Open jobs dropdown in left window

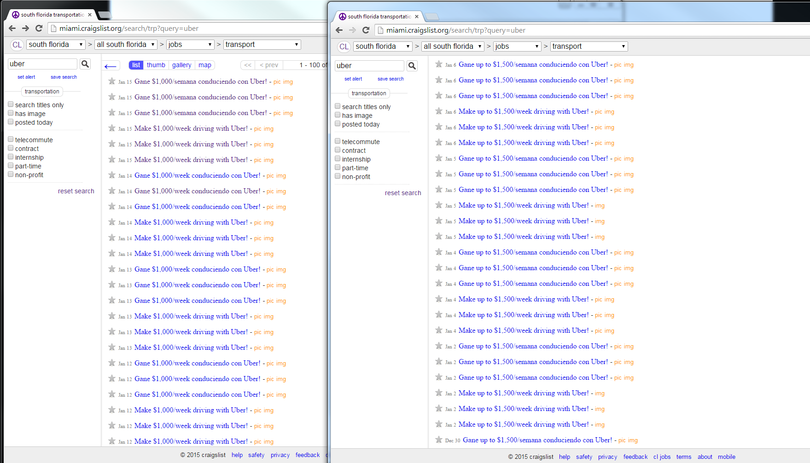(x=190, y=45)
